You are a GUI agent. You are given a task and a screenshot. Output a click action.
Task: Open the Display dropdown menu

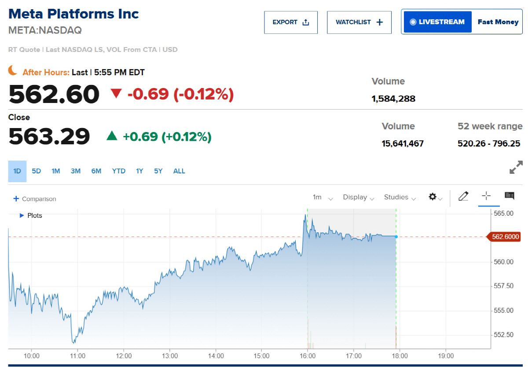click(359, 197)
